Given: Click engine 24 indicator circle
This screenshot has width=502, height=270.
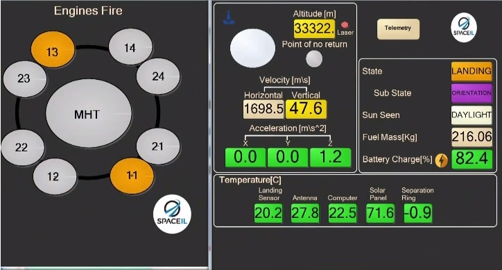Looking at the screenshot, I should coord(158,76).
